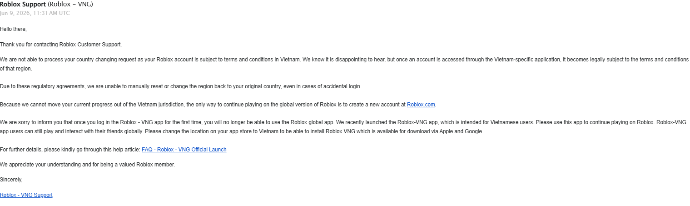Viewport: 690px width, 206px height.
Task: Click the Jun 9, 2026 timestamp
Action: click(x=35, y=13)
